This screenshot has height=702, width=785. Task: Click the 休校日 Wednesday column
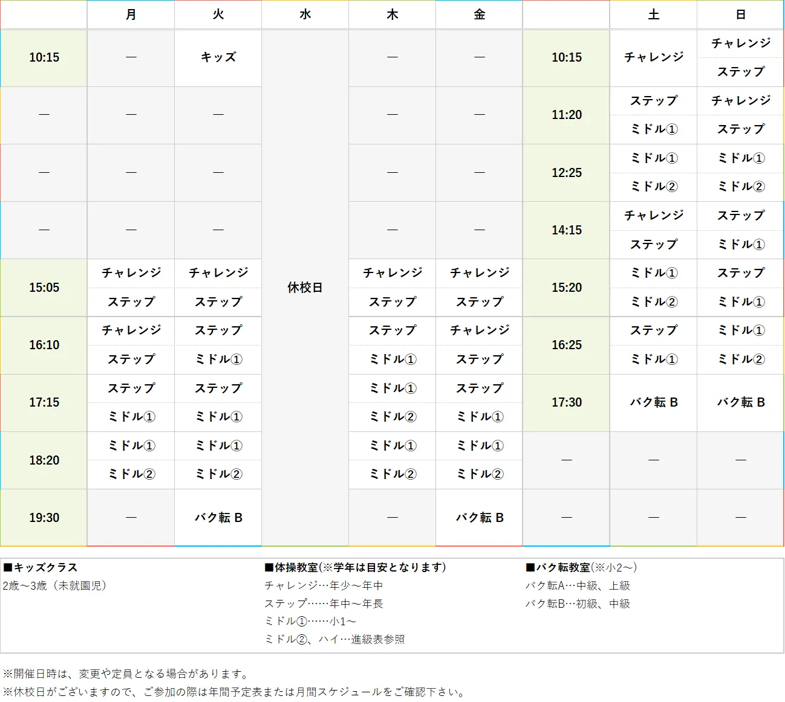click(304, 288)
